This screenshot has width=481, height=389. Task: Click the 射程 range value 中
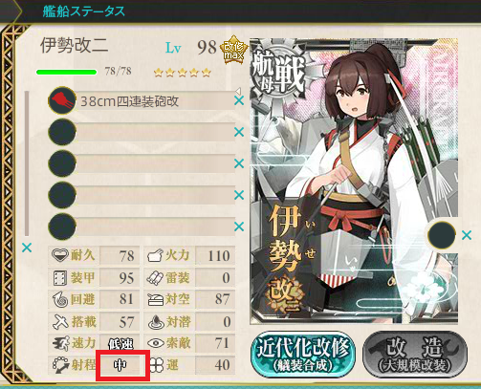[120, 365]
